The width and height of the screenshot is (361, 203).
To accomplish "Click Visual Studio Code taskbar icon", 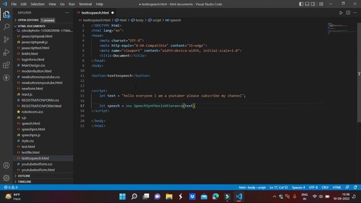I will (x=239, y=197).
